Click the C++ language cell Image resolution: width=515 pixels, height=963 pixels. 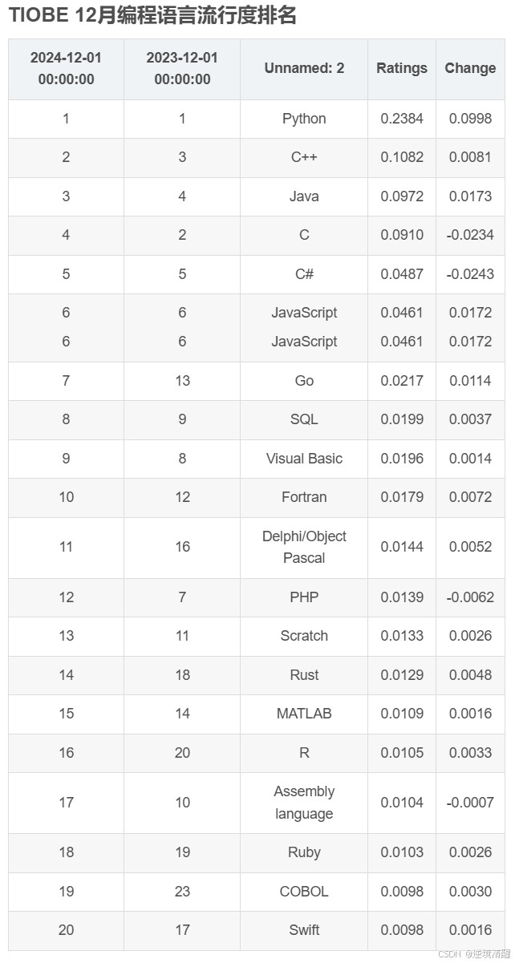[304, 157]
